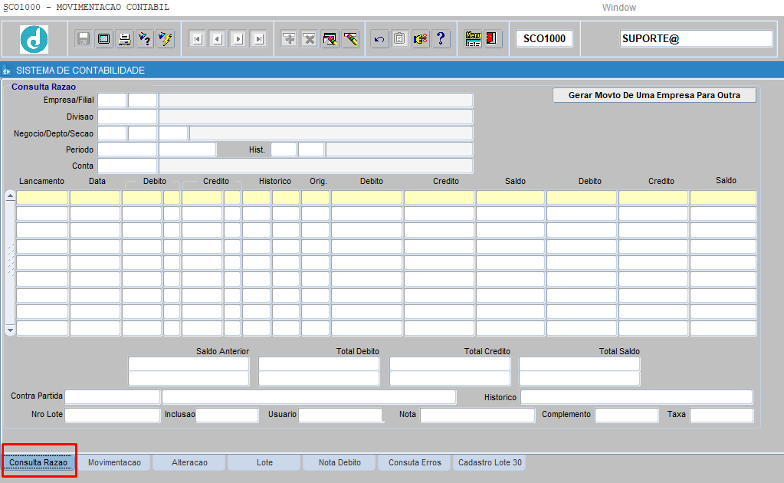Click the clipboard paste icon
This screenshot has width=784, height=483.
[400, 38]
